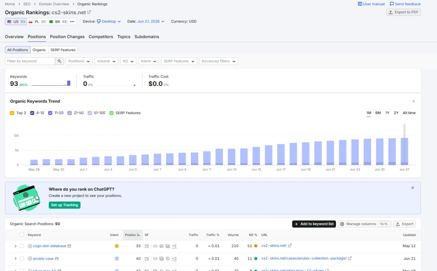Click the Export to PDF button

pyautogui.click(x=404, y=12)
